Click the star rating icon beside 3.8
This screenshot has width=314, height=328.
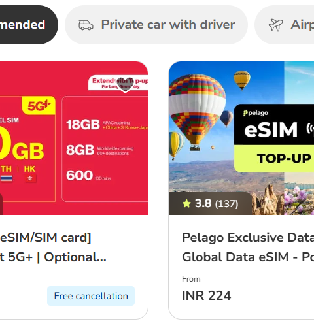click(x=186, y=204)
